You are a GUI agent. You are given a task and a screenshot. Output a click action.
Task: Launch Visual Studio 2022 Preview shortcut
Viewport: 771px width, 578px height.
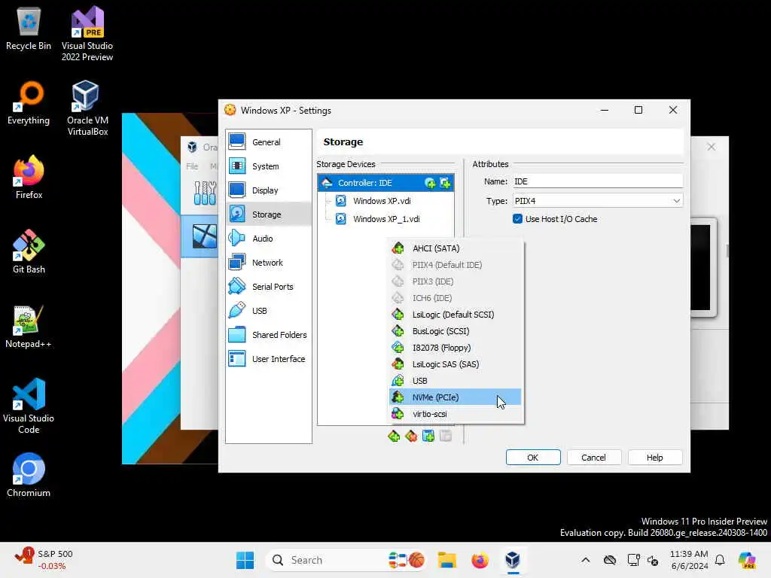(x=87, y=34)
